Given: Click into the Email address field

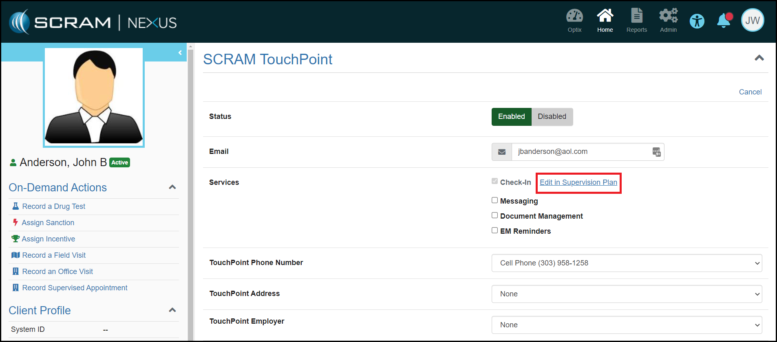Looking at the screenshot, I should point(579,152).
